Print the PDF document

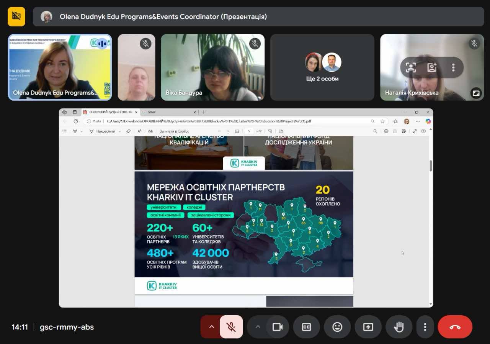(386, 131)
